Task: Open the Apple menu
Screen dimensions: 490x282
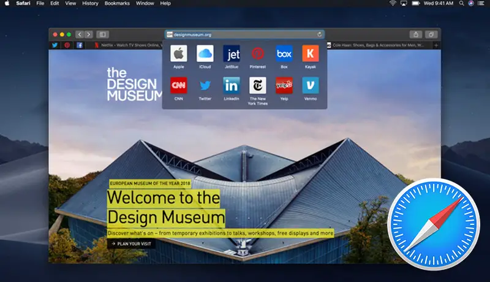Action: (7, 4)
